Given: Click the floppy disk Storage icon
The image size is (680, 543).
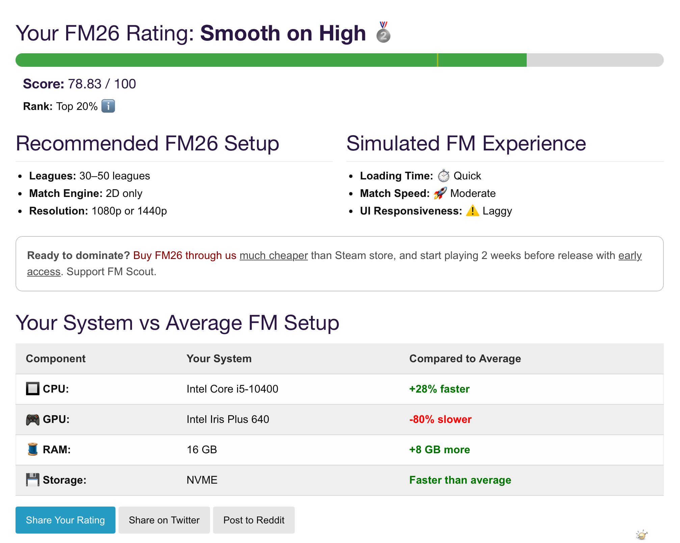Looking at the screenshot, I should click(33, 480).
